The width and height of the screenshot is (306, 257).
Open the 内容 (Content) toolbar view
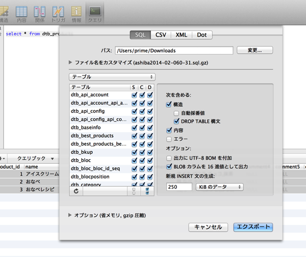21,14
